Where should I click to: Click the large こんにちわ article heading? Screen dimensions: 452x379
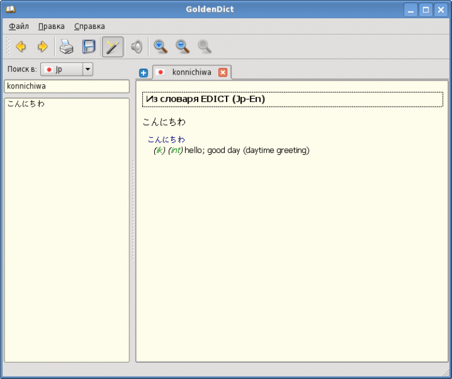tap(164, 122)
